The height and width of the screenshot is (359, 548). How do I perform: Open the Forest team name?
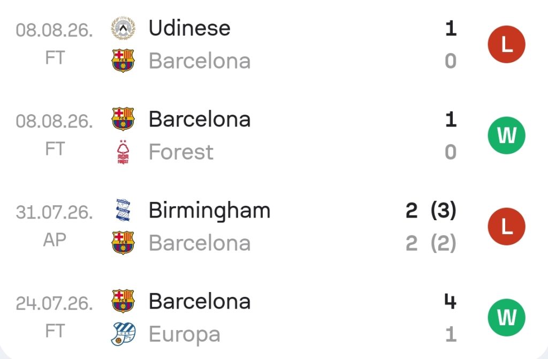(x=181, y=152)
